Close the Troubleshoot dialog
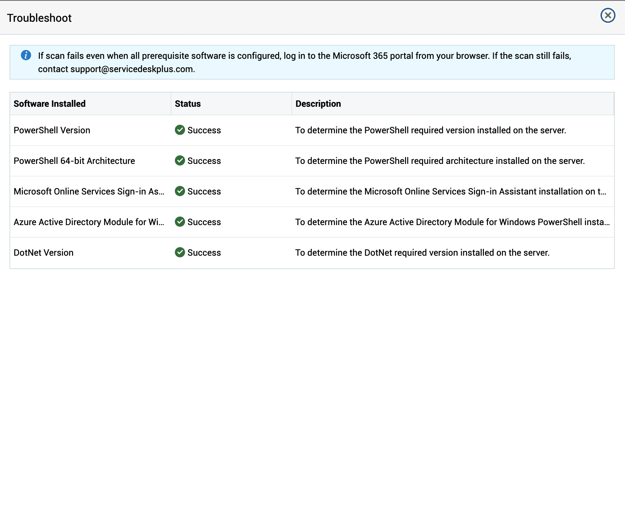Image resolution: width=625 pixels, height=524 pixels. (x=608, y=16)
